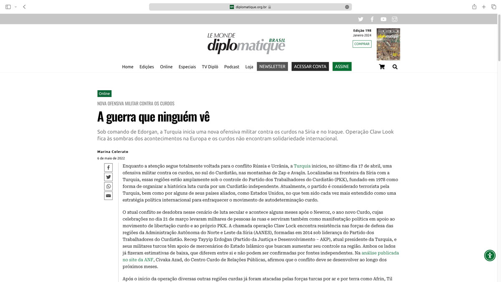Viewport: 501px width, 282px height.
Task: Open the YouTube channel icon
Action: point(383,19)
